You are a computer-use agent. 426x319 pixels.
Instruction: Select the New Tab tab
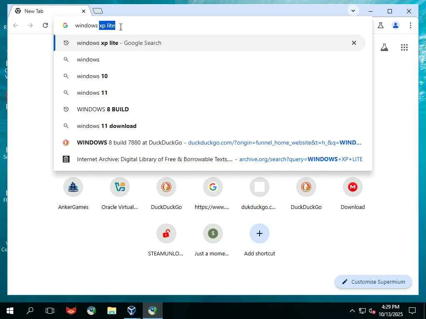[x=49, y=11]
